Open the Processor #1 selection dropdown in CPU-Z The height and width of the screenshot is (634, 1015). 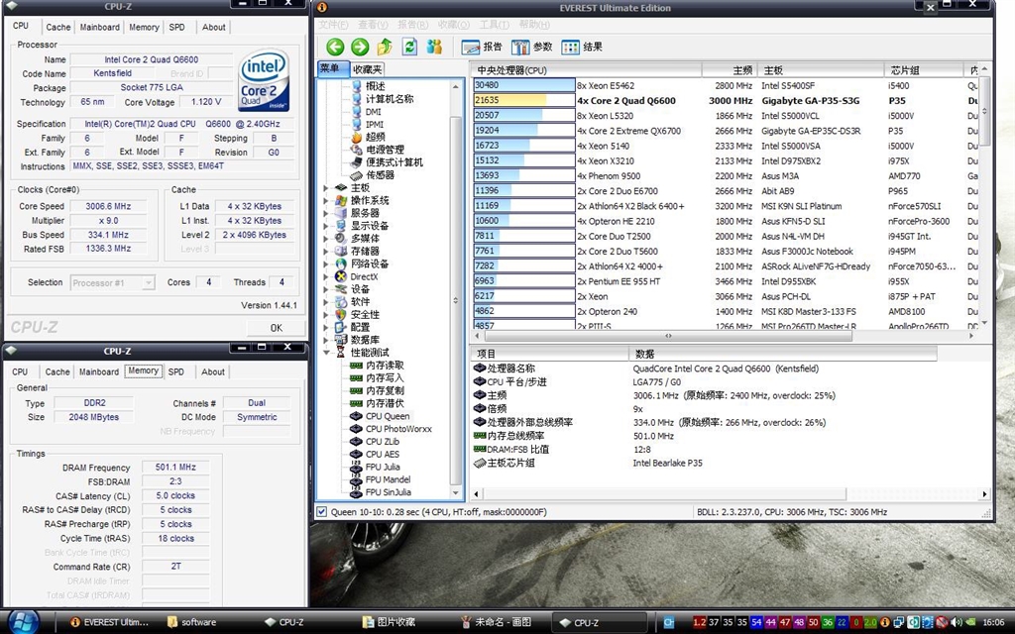[x=149, y=282]
